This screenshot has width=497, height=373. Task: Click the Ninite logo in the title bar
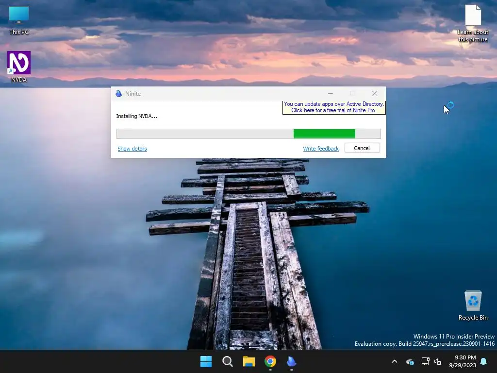pyautogui.click(x=119, y=94)
